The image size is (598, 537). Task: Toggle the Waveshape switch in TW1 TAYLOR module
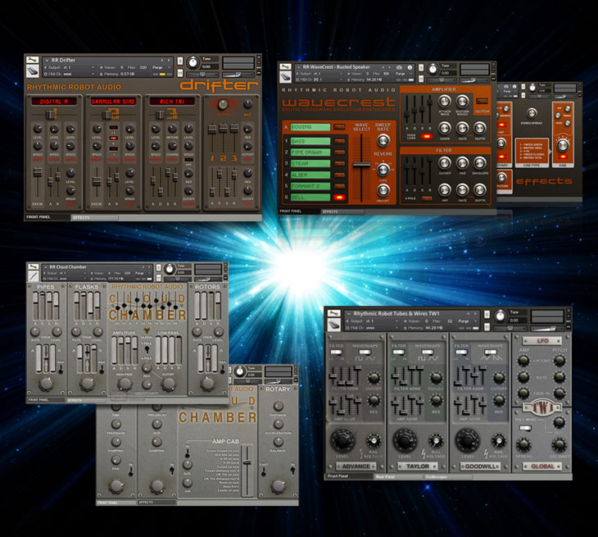[x=427, y=353]
